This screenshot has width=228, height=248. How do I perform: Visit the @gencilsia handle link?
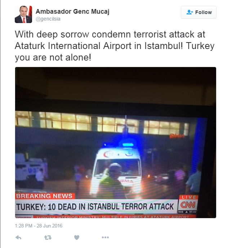(x=48, y=19)
